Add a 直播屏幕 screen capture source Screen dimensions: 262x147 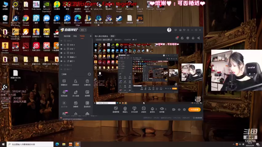coord(116,110)
